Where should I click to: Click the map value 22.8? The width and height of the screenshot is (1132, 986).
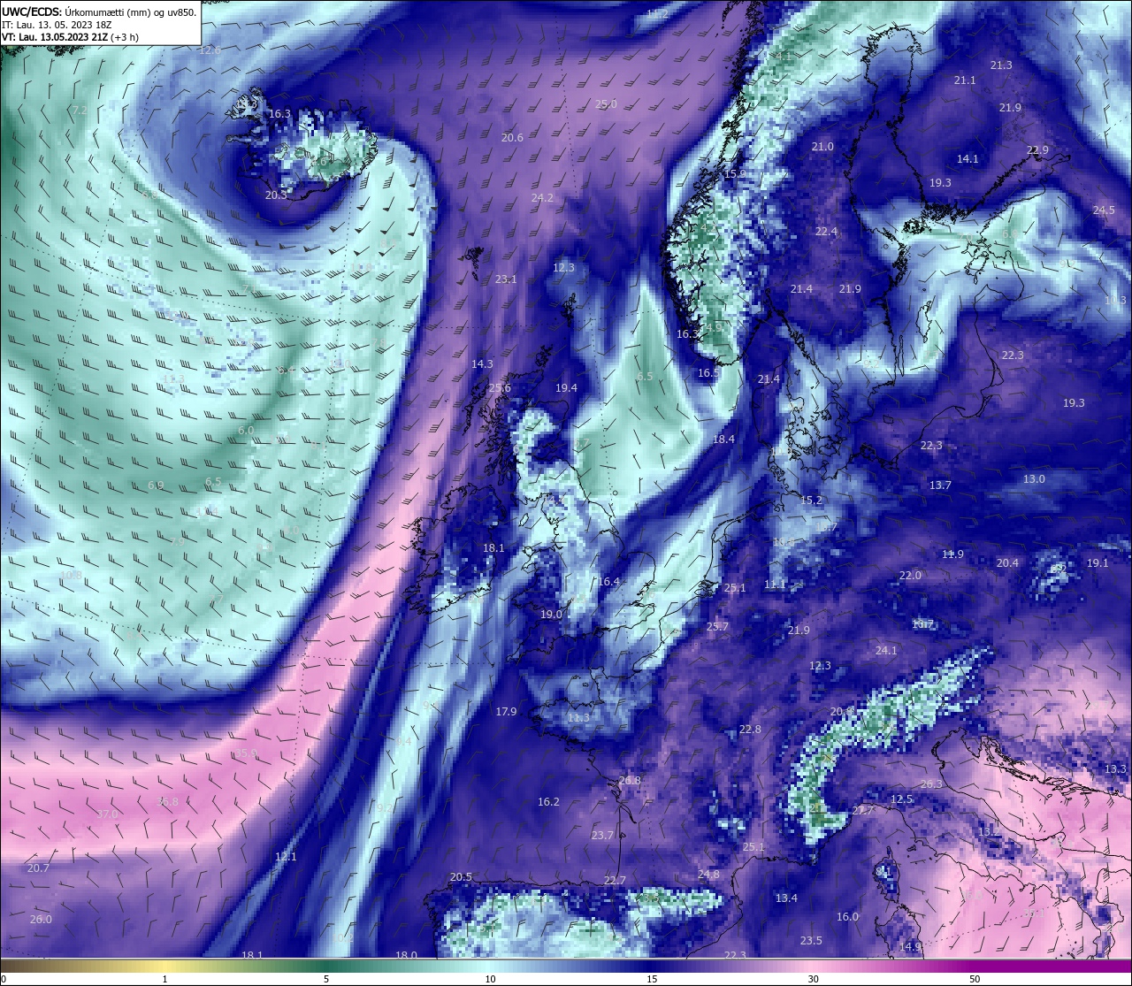click(750, 730)
